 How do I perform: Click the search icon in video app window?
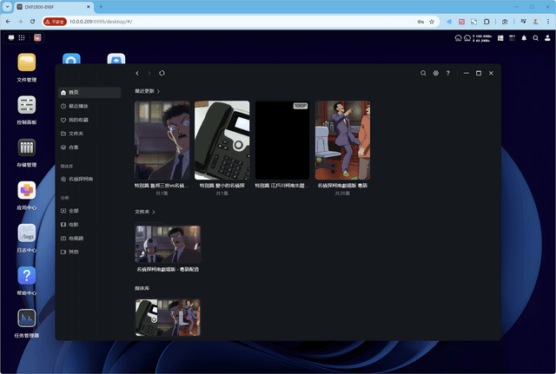pos(423,73)
